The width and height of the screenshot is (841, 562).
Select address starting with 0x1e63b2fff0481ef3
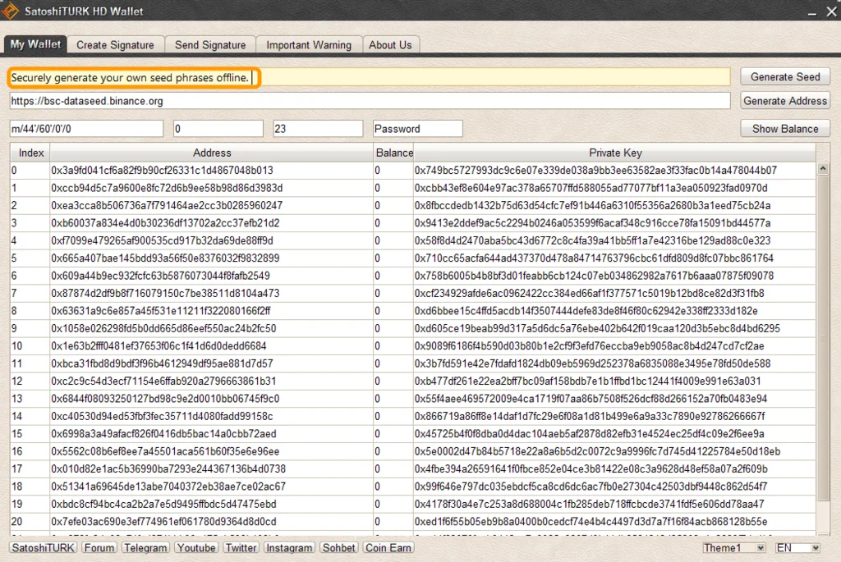159,346
